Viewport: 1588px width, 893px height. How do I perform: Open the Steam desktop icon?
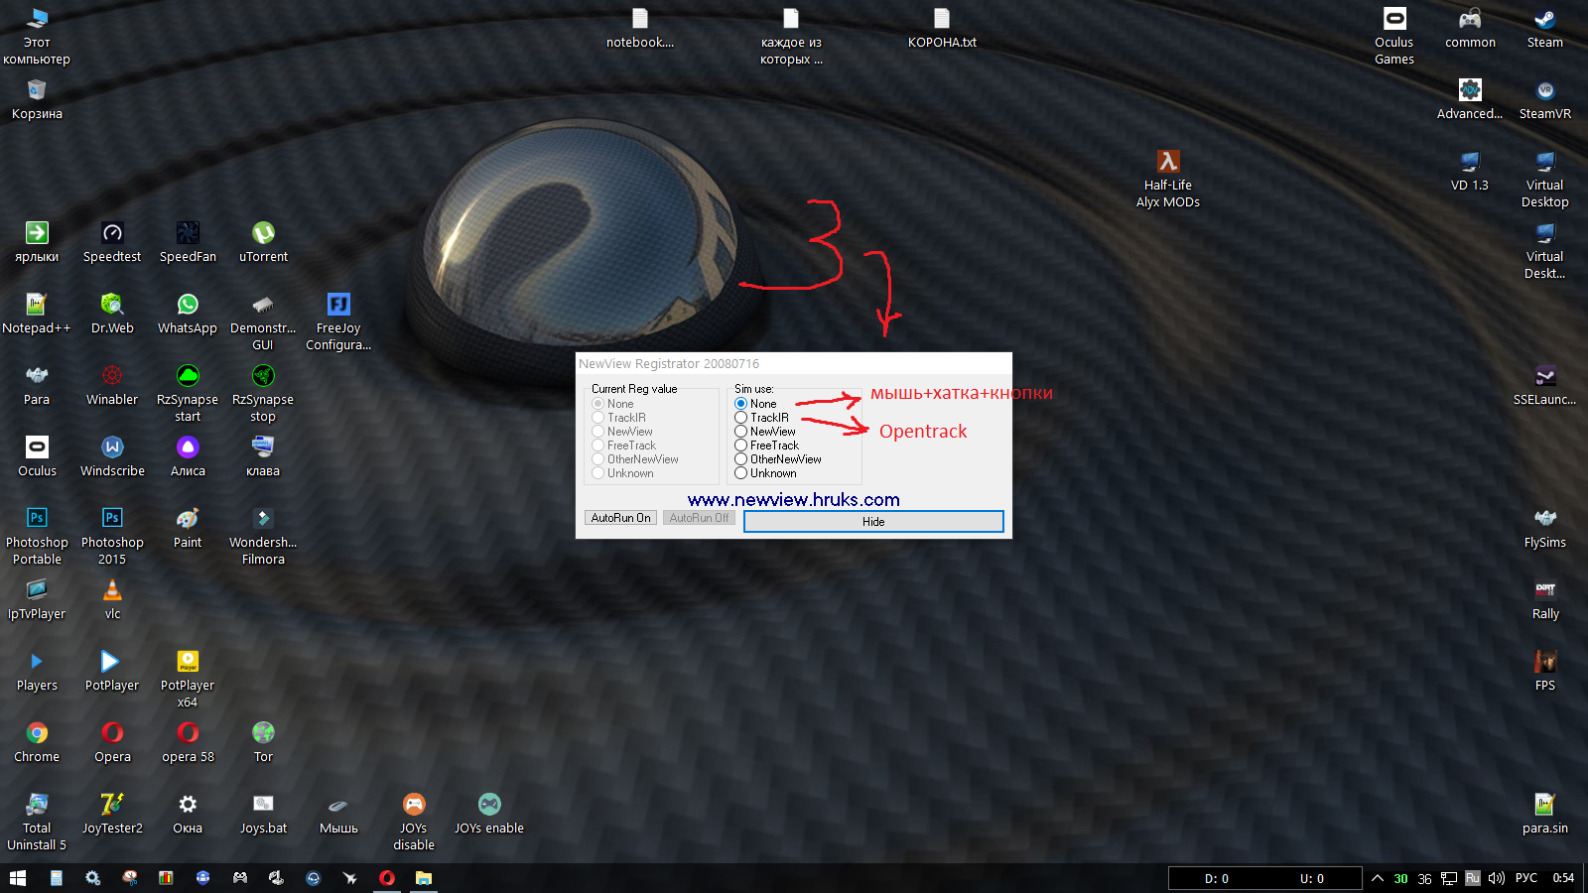1544,29
